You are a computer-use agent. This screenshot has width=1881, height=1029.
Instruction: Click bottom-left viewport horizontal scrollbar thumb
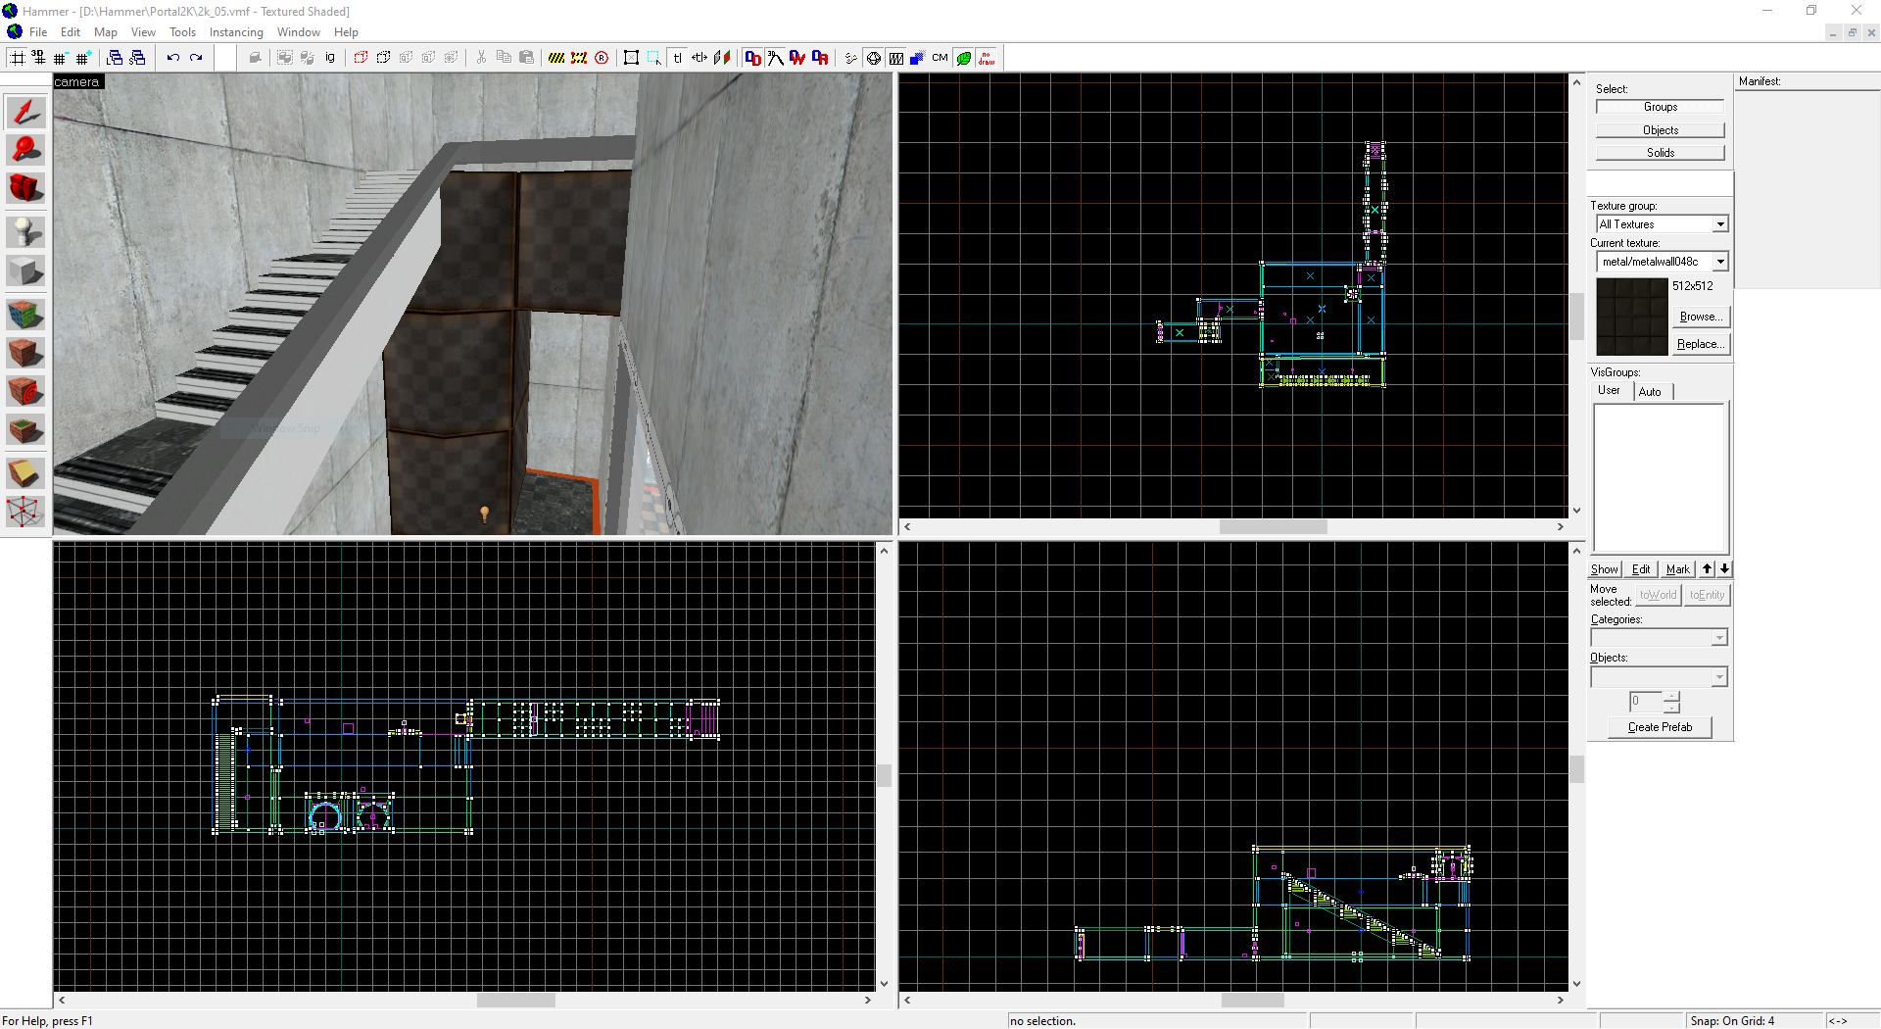(515, 1001)
